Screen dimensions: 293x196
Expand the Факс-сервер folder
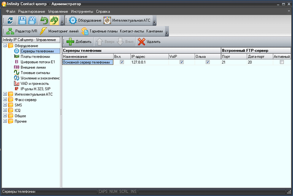click(5, 99)
